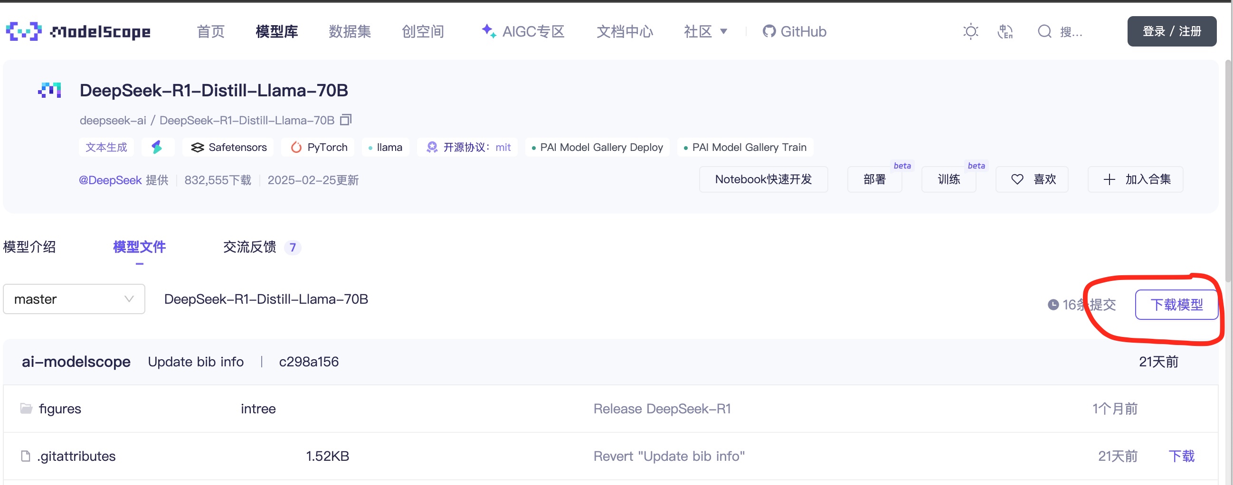Click the search magnifier icon
This screenshot has height=485, width=1233.
coord(1044,32)
